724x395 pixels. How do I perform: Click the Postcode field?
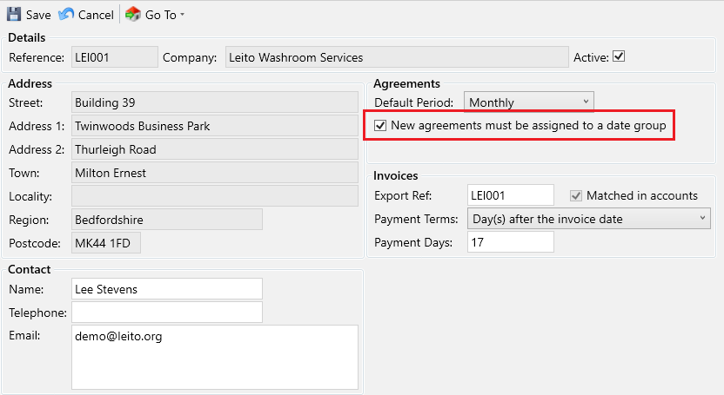[105, 242]
